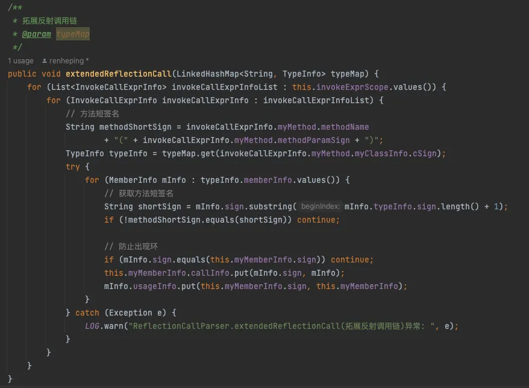The height and width of the screenshot is (388, 529).
Task: Click the 'catch' keyword
Action: [87, 313]
